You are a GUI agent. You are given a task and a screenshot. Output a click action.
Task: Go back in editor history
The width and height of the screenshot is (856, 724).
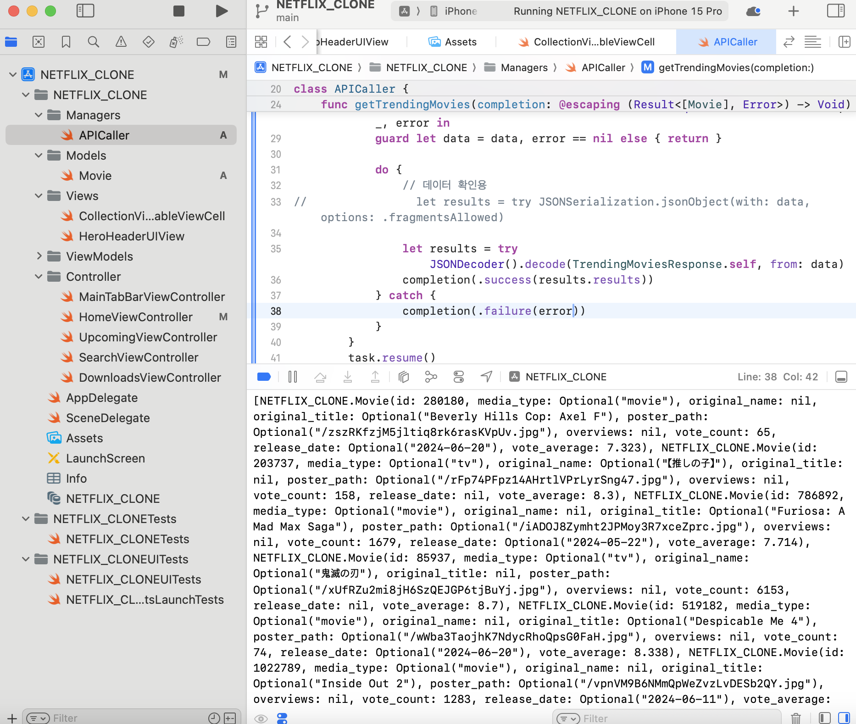[x=287, y=42]
